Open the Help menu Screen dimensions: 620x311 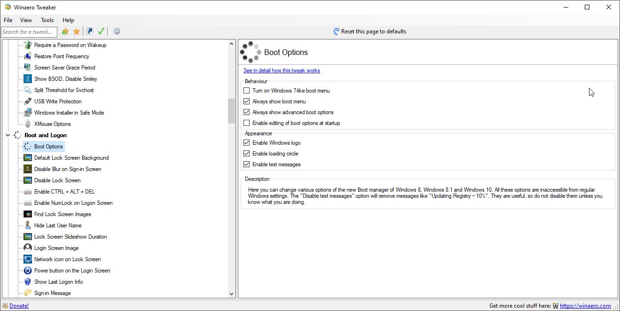68,20
